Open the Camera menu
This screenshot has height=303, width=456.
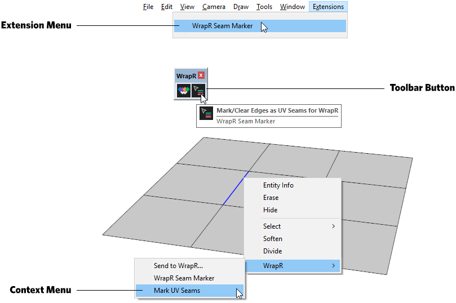pyautogui.click(x=214, y=7)
